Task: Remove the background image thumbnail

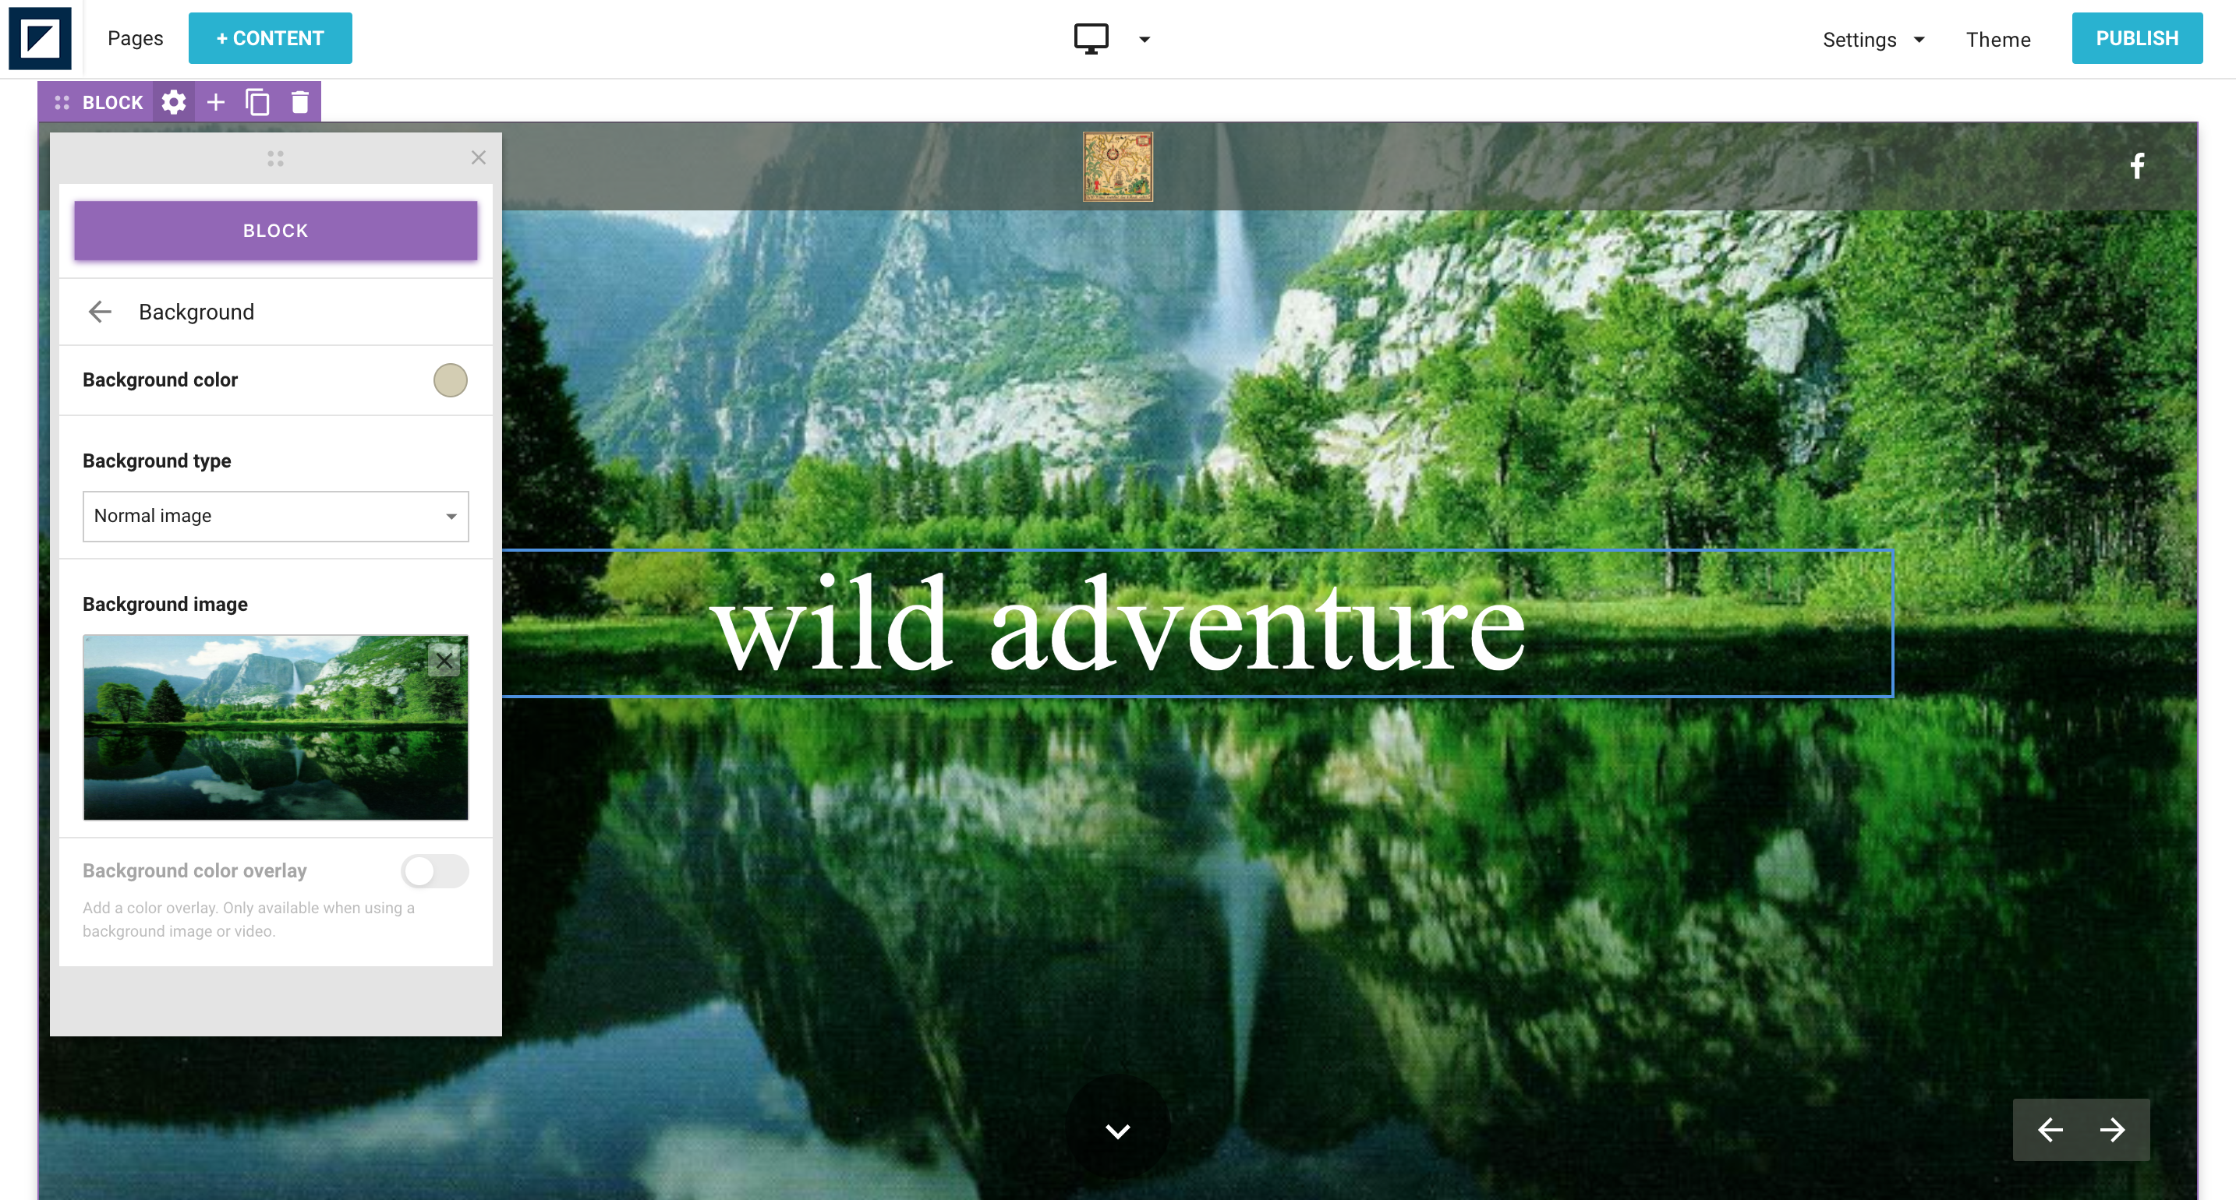Action: click(x=444, y=662)
